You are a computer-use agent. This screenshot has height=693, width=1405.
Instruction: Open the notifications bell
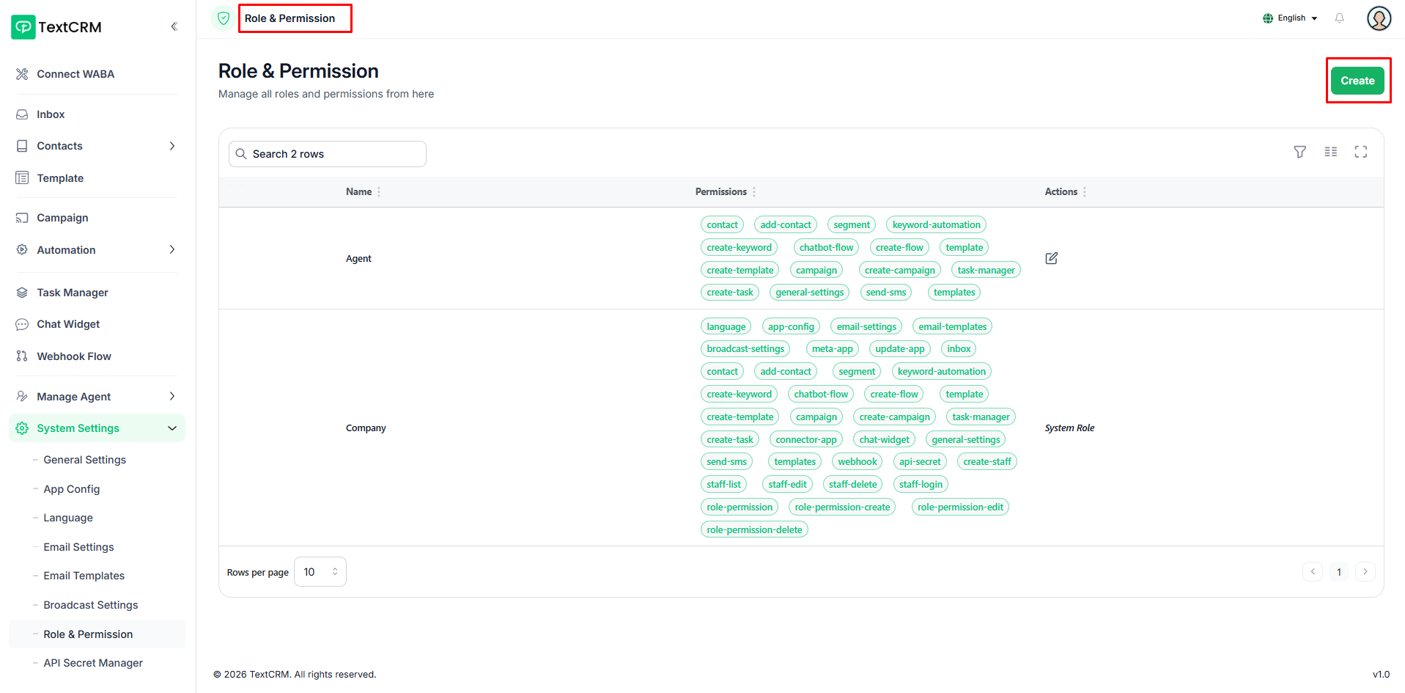[x=1339, y=18]
